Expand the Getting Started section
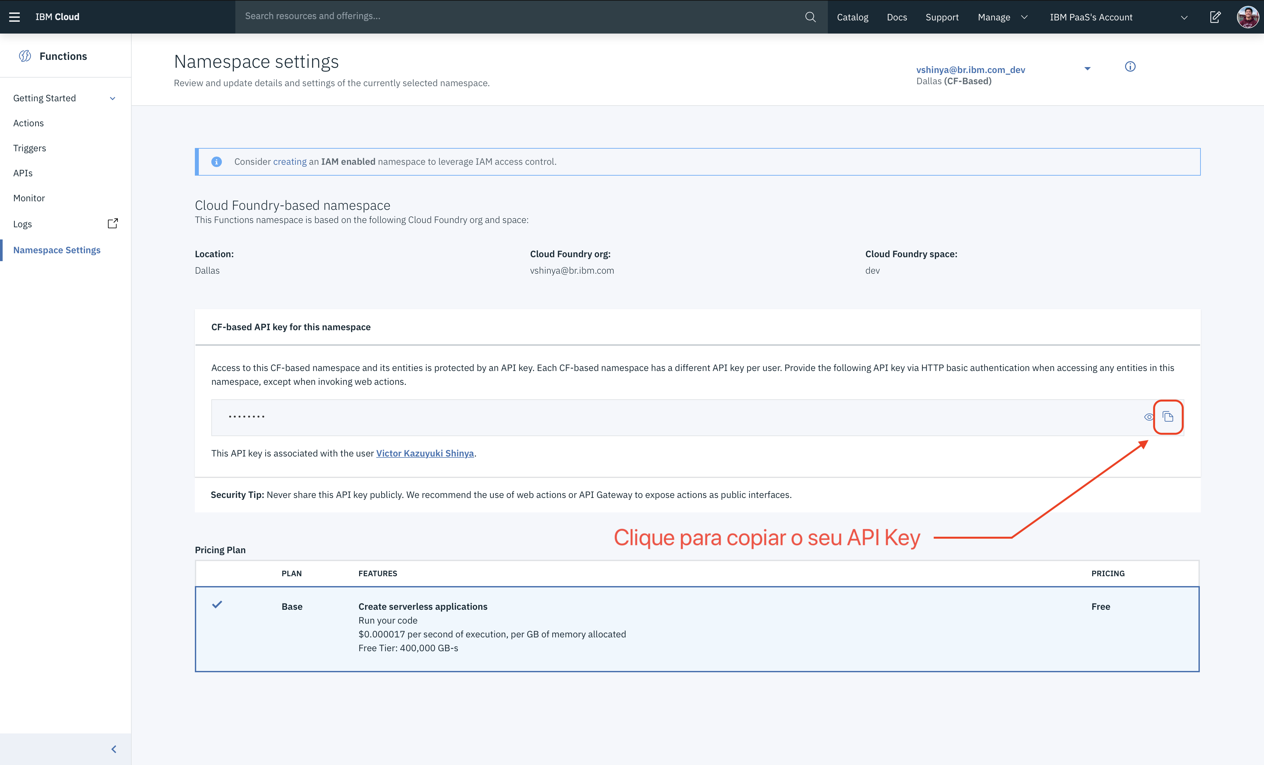The image size is (1264, 765). (x=112, y=98)
